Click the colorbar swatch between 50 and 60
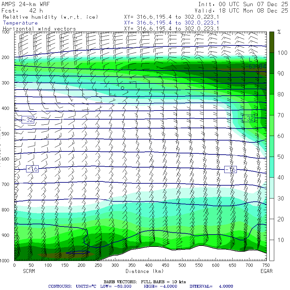This screenshot has height=290, width=290. tap(272, 146)
